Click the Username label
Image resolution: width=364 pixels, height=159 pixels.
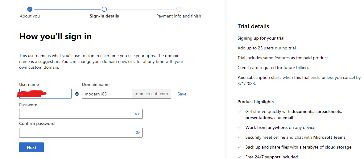29,85
